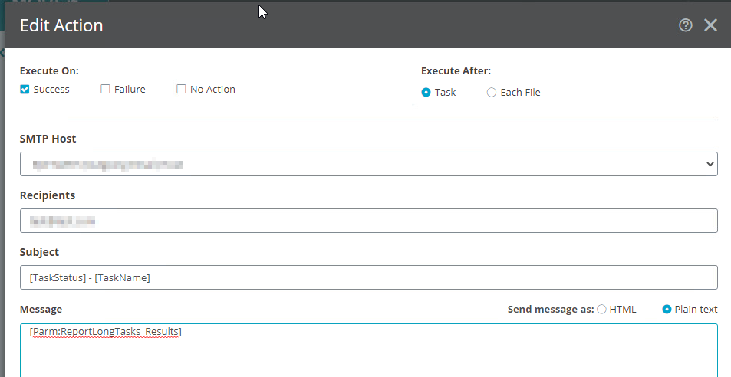Image resolution: width=731 pixels, height=377 pixels.
Task: Click inside the Message text area
Action: coord(368,352)
